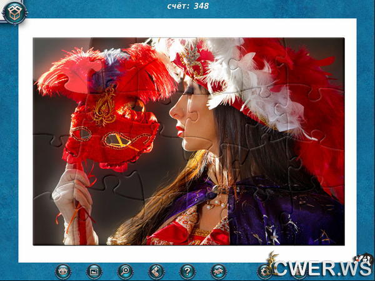
Task: Click the icon partly hidden behind the CWER watermark
Action: 266,271
